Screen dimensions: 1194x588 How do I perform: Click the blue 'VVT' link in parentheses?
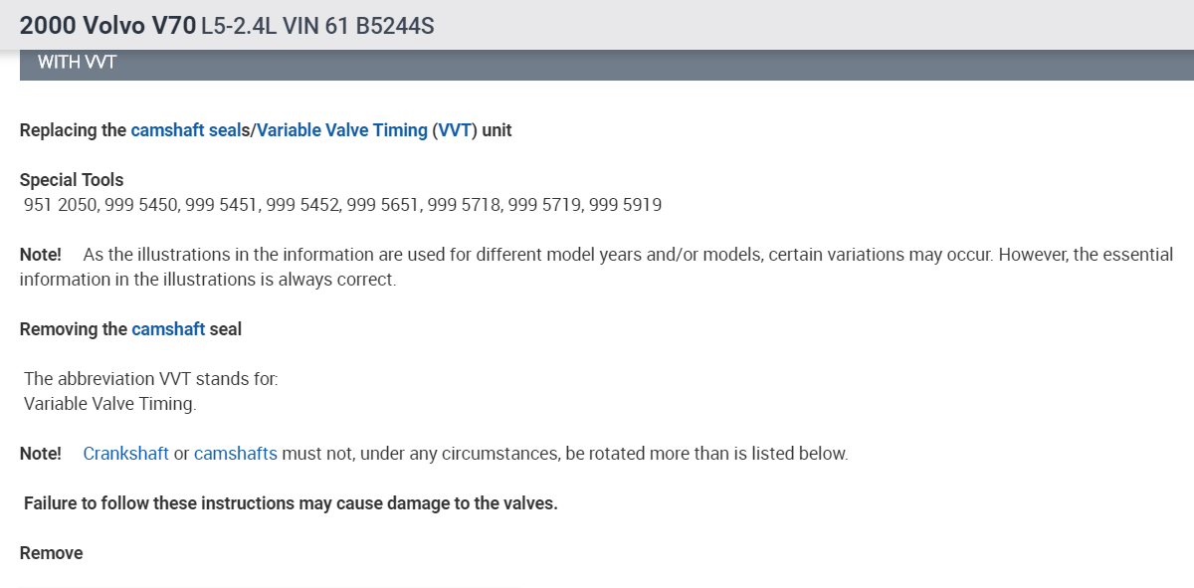tap(454, 130)
